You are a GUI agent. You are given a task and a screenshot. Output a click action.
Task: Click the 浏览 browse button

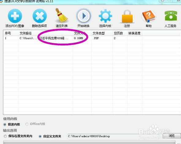tap(172, 136)
